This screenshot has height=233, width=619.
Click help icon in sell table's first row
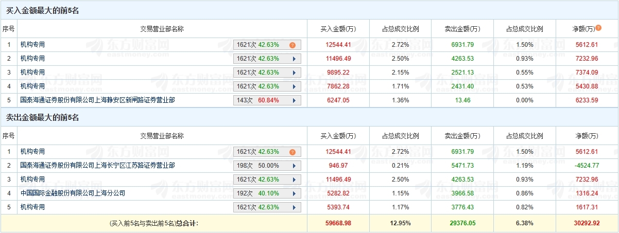pyautogui.click(x=293, y=152)
